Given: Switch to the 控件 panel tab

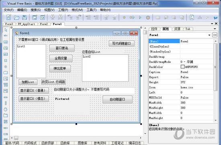Looking at the screenshot, I should (x=154, y=29).
